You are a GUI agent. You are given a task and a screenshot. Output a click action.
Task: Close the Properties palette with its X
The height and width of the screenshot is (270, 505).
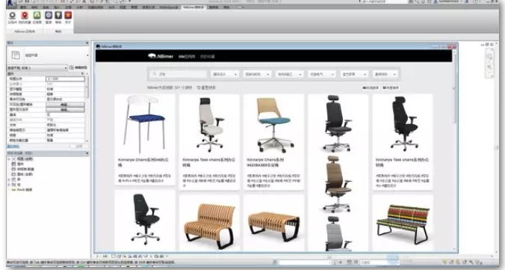tap(87, 43)
